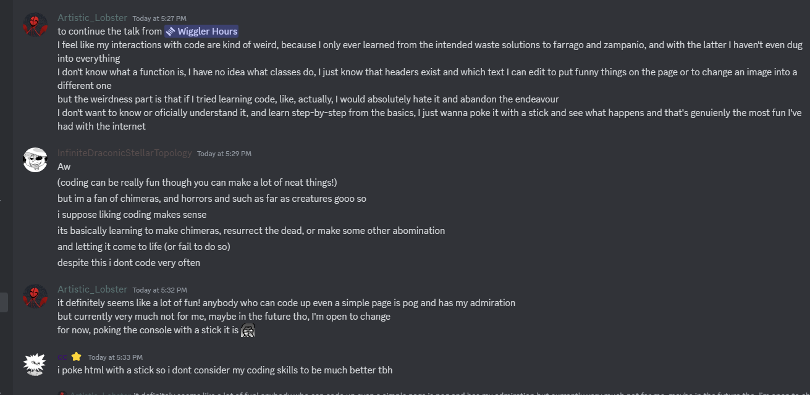Click CC's message about poking html

pyautogui.click(x=225, y=370)
